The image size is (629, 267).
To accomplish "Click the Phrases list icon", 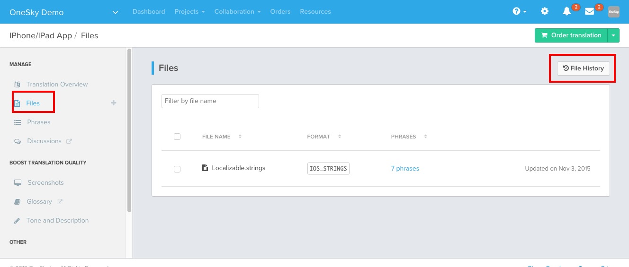I will [18, 122].
